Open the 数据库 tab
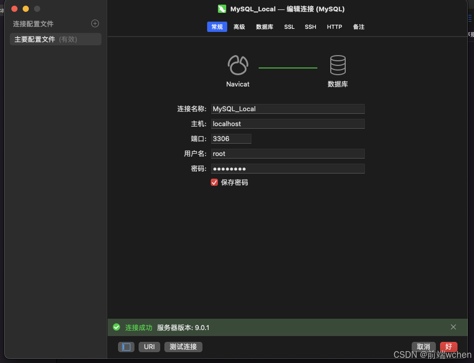Screen dimensions: 474x363 264,27
